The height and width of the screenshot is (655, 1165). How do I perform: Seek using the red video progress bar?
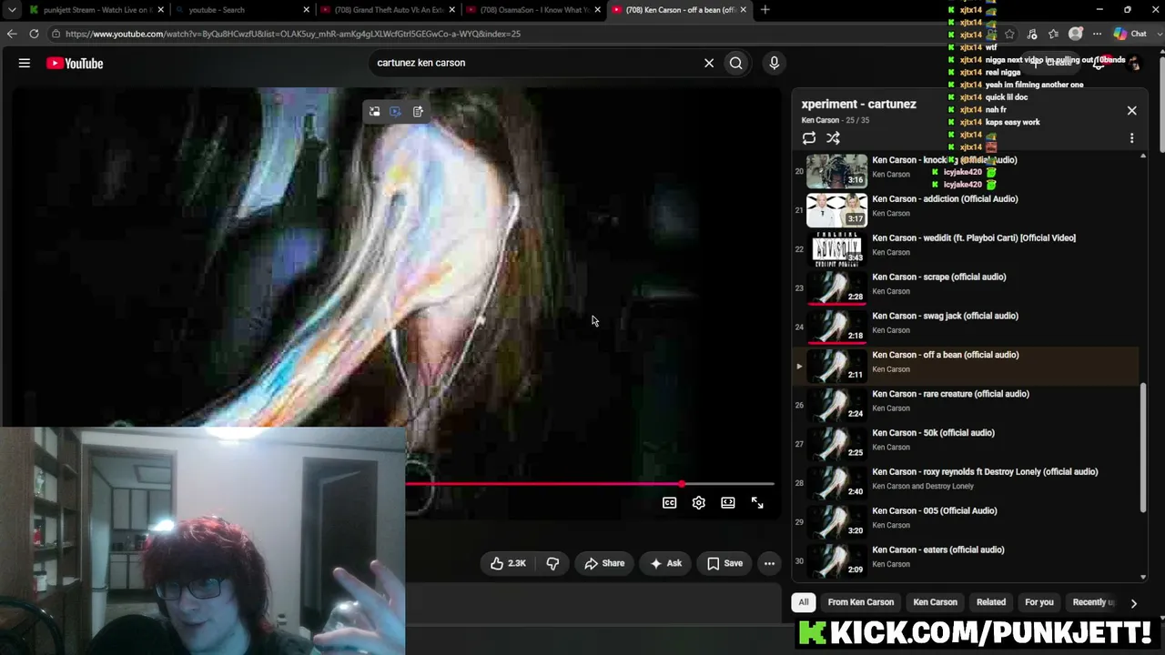(x=590, y=484)
